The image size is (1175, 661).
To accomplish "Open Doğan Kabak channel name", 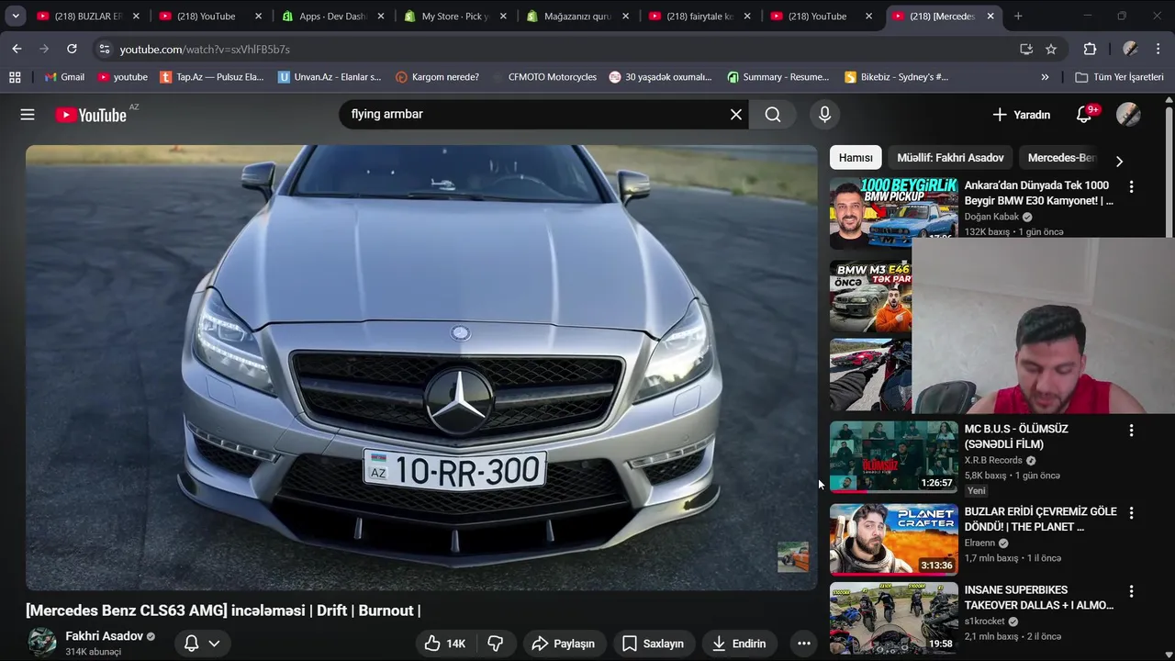I will (991, 217).
